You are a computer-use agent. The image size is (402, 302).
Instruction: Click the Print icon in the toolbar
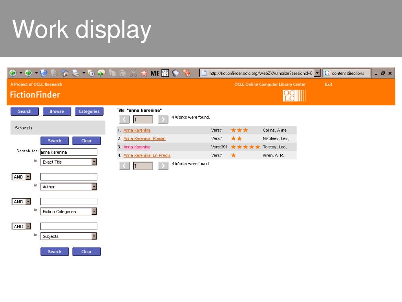point(76,73)
